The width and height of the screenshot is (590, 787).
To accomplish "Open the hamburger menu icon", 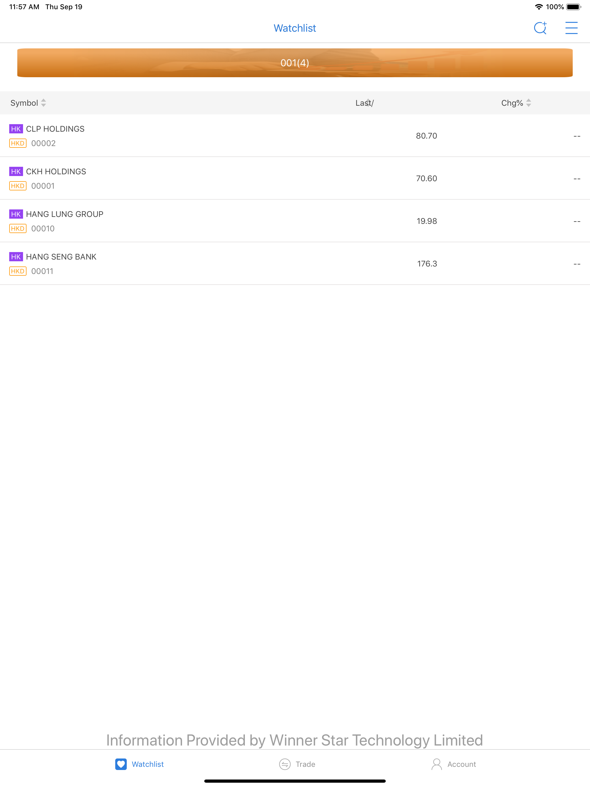I will coord(571,28).
